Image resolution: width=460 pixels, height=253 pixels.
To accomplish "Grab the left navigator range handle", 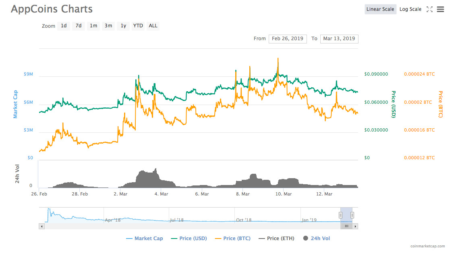I will (x=341, y=215).
